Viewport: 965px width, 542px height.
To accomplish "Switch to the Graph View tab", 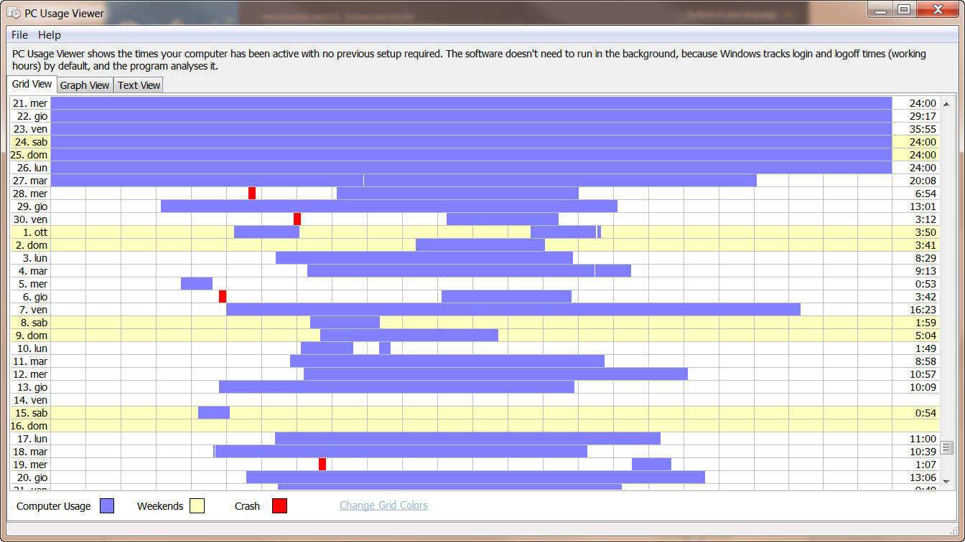I will click(85, 85).
